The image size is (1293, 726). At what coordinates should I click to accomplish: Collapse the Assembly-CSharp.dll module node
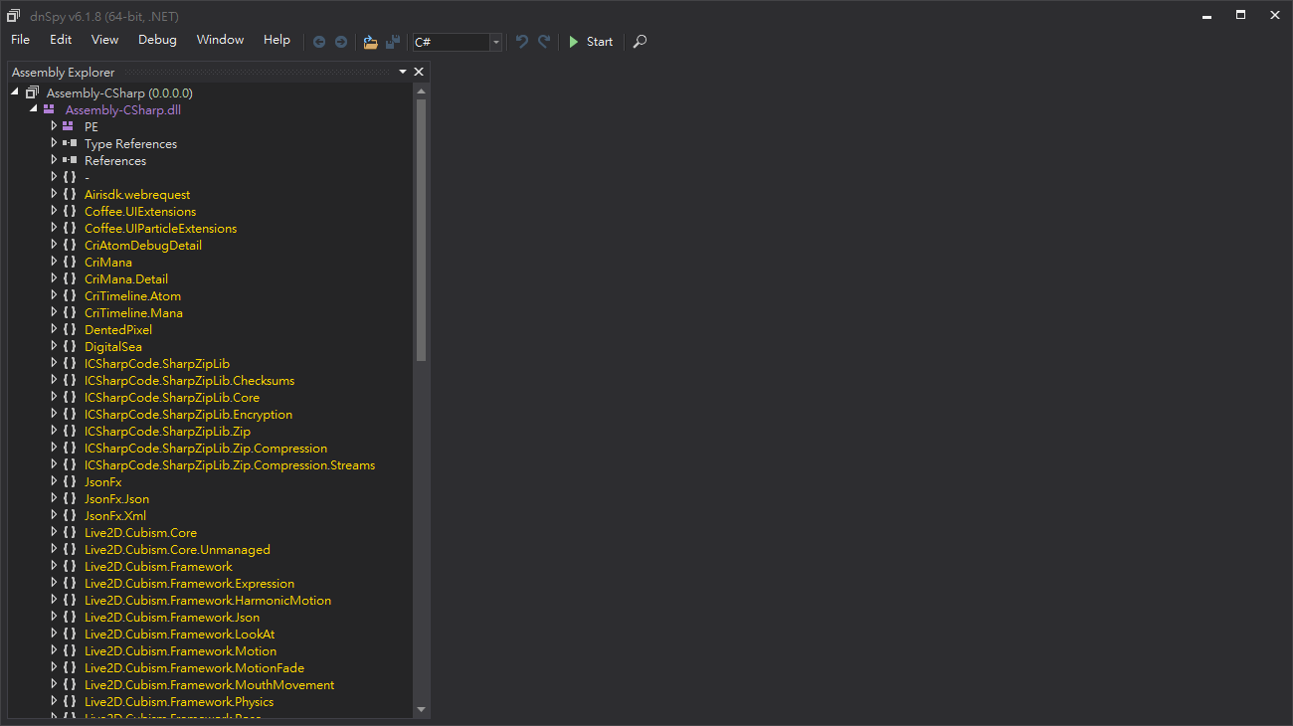[x=34, y=109]
